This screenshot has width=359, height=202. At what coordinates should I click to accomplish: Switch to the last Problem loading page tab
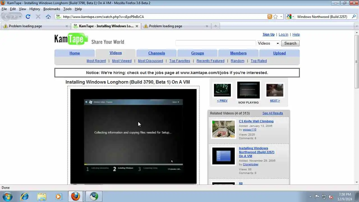tap(176, 26)
